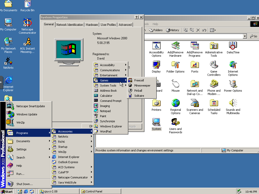259x194 pixels.
Task: Launch Minesweeper from the Games menu
Action: pyautogui.click(x=142, y=86)
